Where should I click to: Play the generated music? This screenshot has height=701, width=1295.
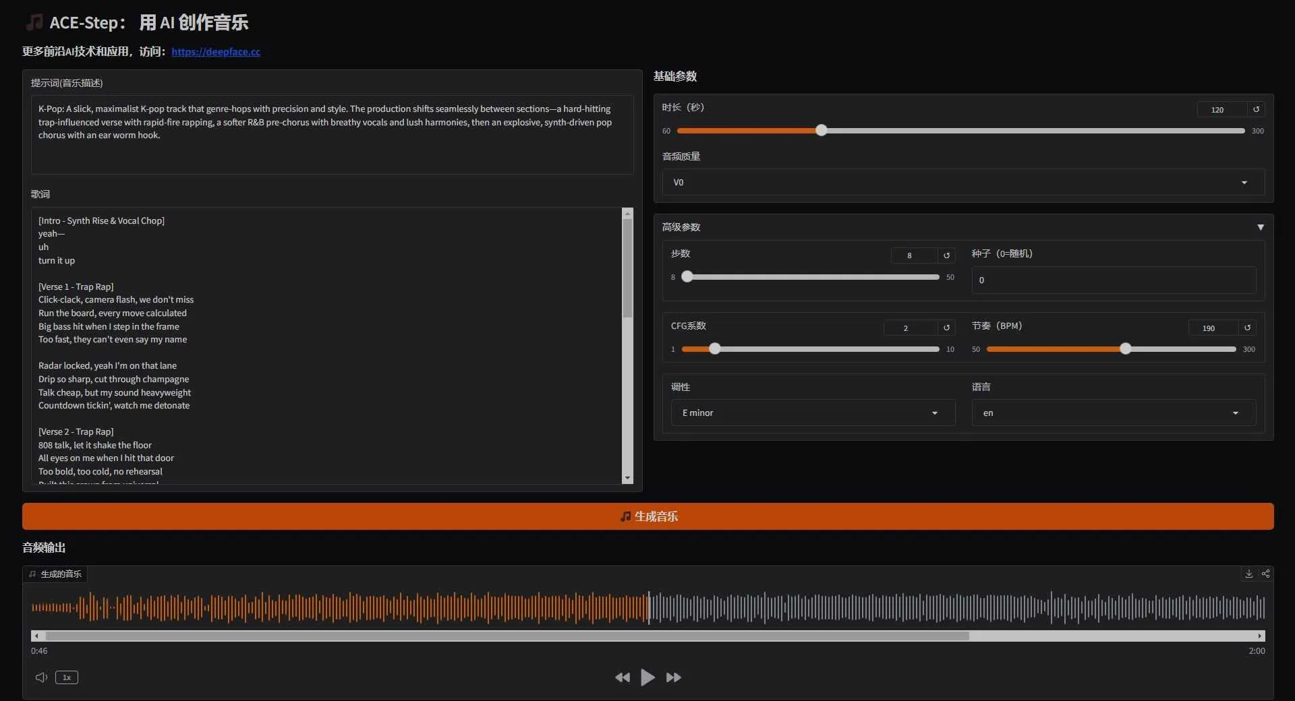647,677
